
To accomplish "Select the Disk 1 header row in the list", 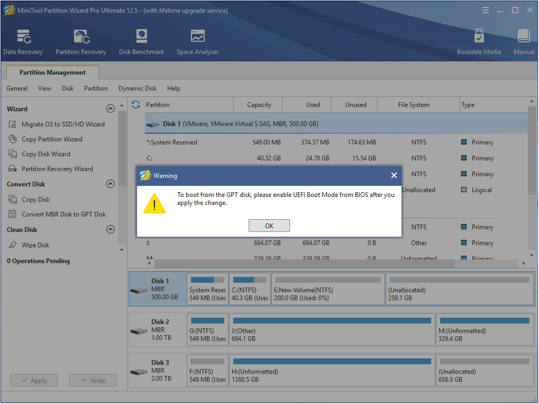I will point(336,123).
